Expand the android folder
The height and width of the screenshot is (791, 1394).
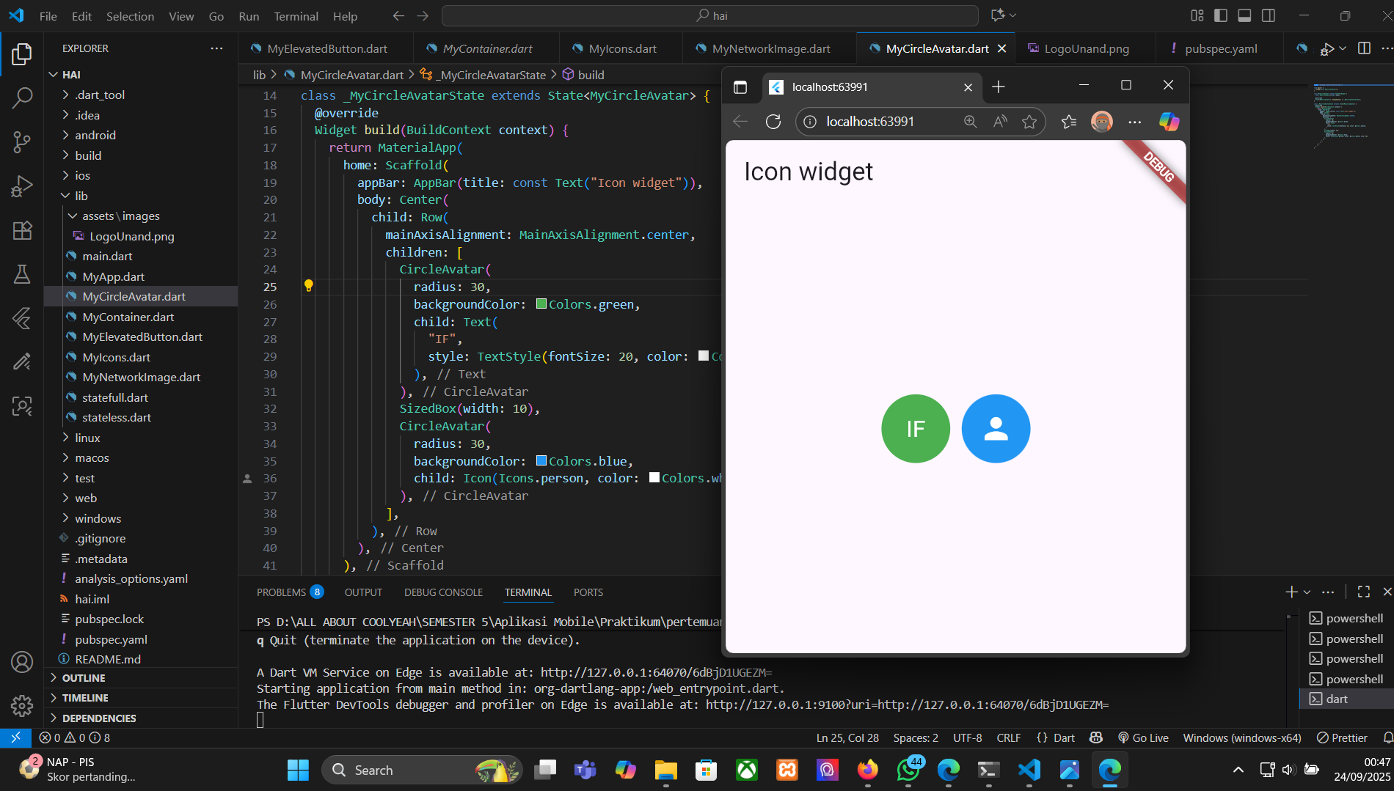click(x=95, y=135)
